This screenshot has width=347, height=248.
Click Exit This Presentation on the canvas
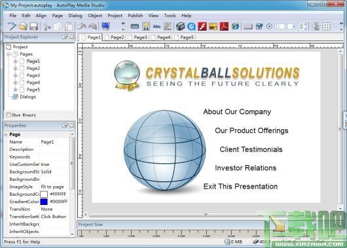240,187
